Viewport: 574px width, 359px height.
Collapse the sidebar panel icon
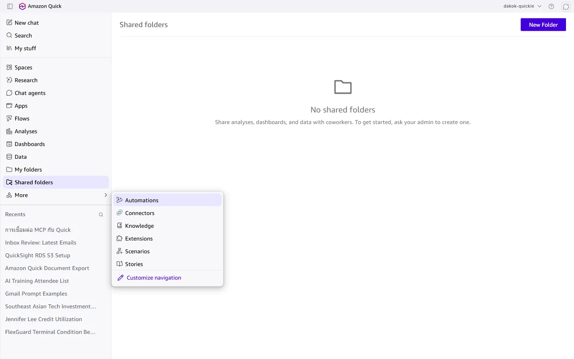[x=10, y=6]
